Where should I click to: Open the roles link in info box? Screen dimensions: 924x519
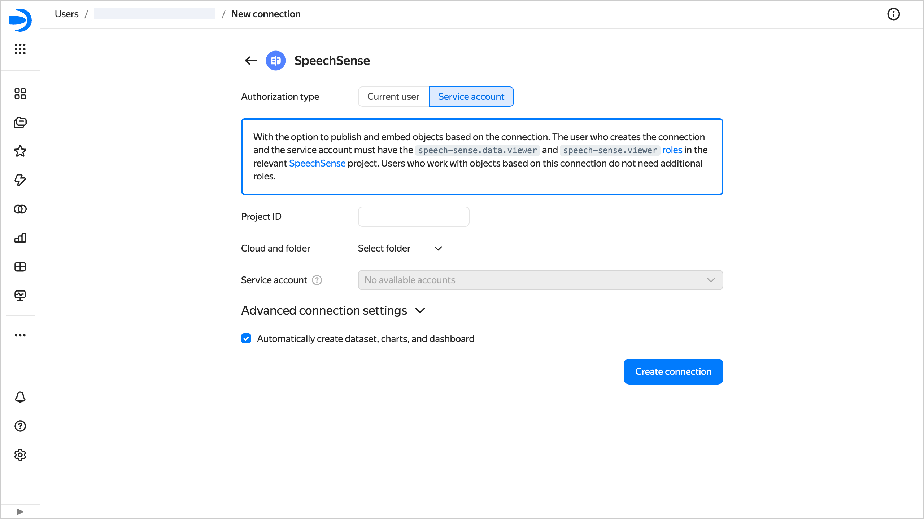[672, 150]
